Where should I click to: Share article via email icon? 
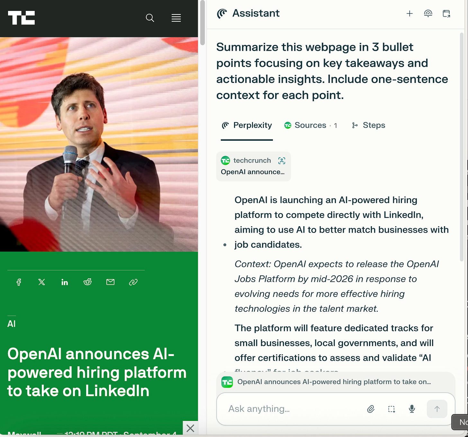click(x=110, y=282)
